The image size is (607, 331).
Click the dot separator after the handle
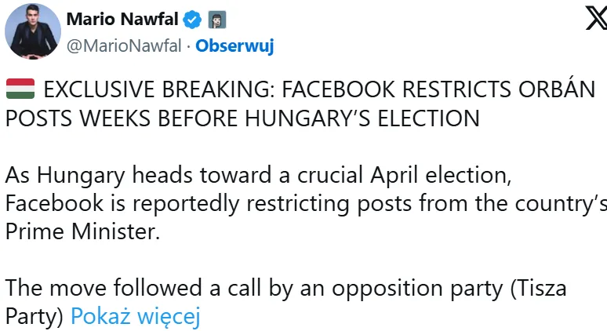(x=188, y=45)
